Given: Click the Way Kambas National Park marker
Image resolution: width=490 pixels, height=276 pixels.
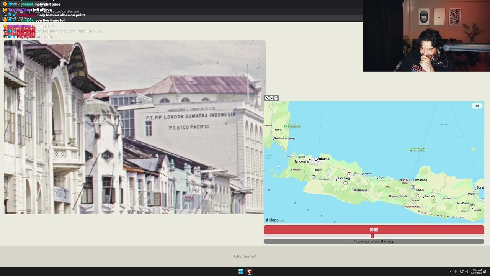Looking at the screenshot, I should [x=285, y=126].
